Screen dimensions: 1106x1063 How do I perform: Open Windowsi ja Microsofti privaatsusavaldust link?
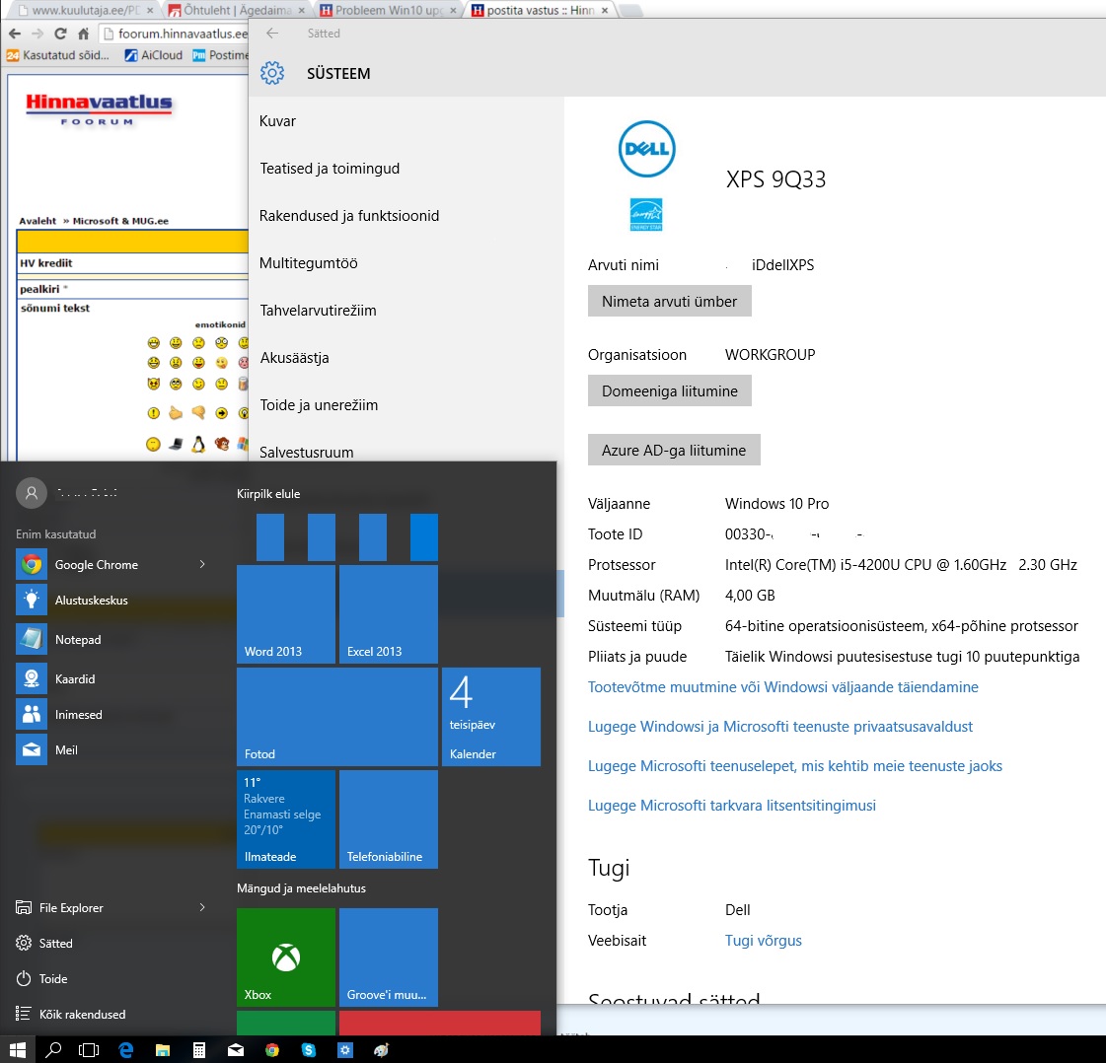(x=780, y=726)
